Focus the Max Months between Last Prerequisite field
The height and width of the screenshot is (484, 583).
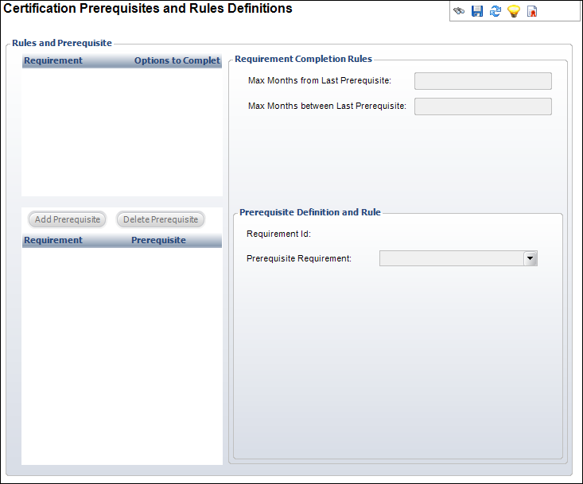483,106
